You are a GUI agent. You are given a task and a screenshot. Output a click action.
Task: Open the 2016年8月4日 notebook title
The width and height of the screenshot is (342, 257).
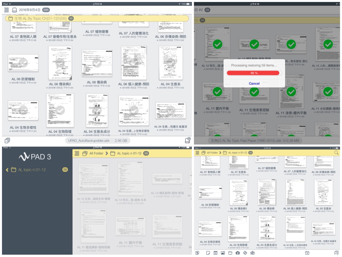[x=30, y=10]
